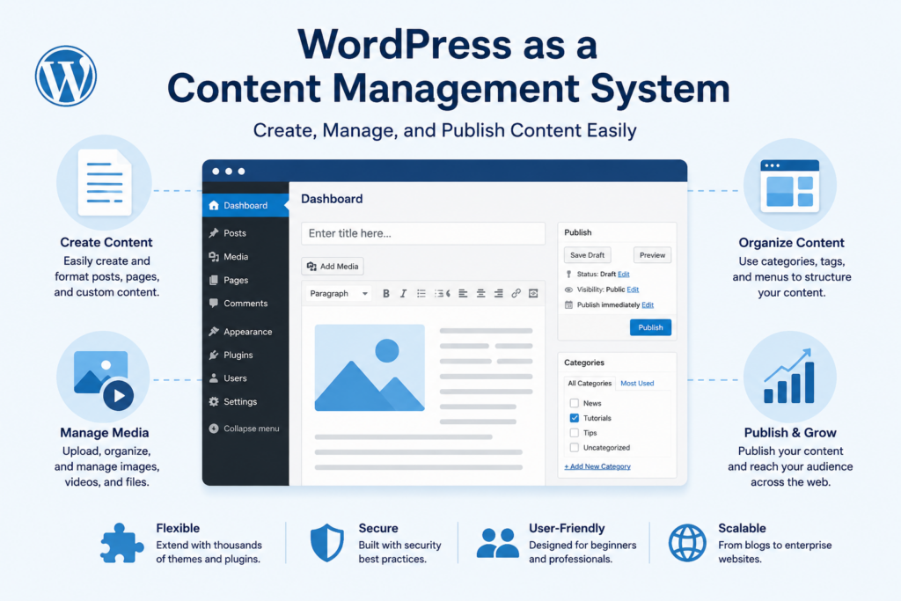
Task: Align text left
Action: [x=463, y=293]
